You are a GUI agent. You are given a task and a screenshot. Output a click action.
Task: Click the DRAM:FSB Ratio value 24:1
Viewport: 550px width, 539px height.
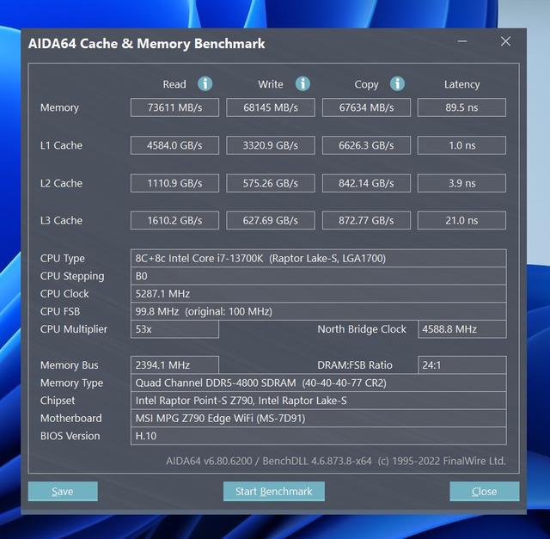[x=462, y=365]
